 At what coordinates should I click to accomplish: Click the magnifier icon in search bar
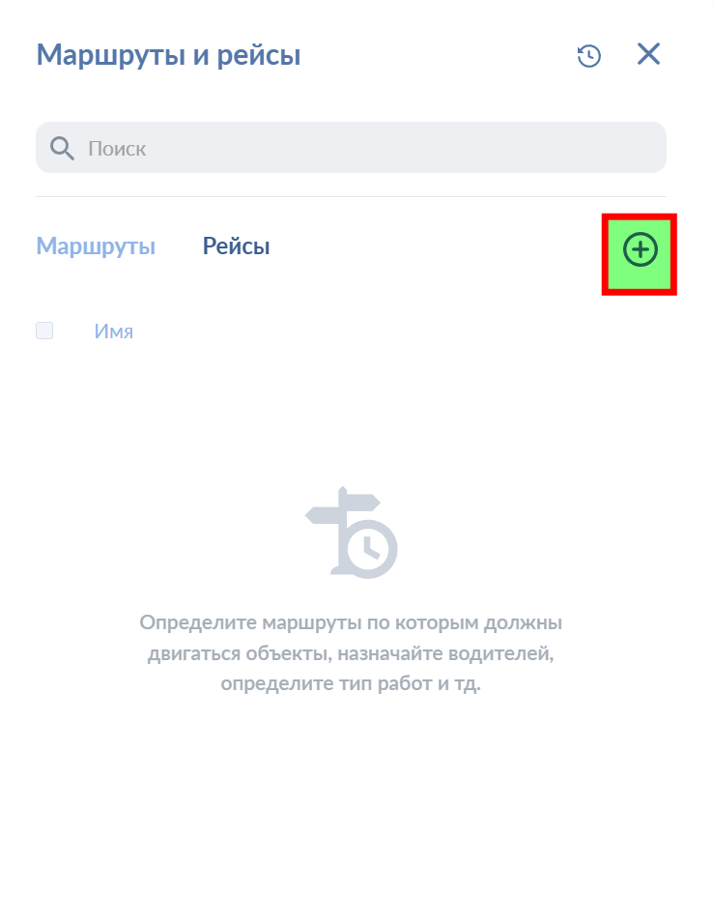tap(62, 148)
